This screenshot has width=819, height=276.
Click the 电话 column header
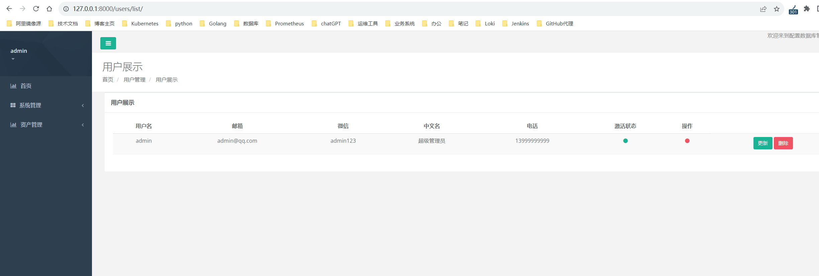pos(532,126)
